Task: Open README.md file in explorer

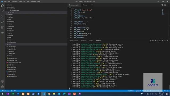Action: point(12,72)
